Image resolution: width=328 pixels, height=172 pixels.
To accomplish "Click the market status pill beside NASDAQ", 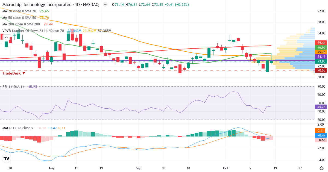I will coord(105,5).
